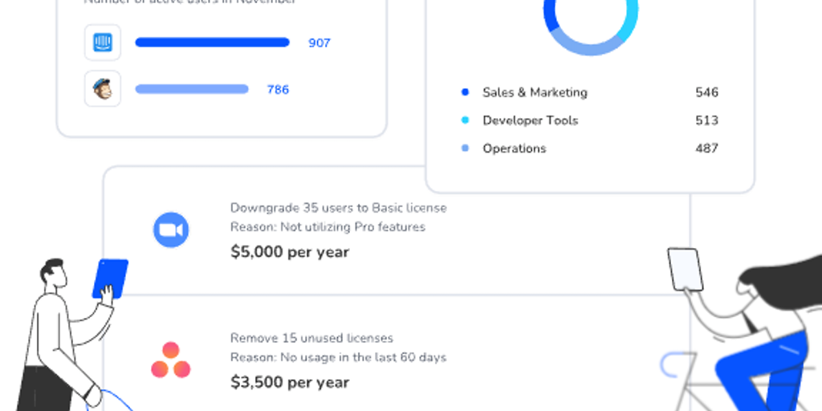This screenshot has height=411, width=822.
Task: Click 'Downgrade 35 users to Basic license'
Action: point(339,208)
